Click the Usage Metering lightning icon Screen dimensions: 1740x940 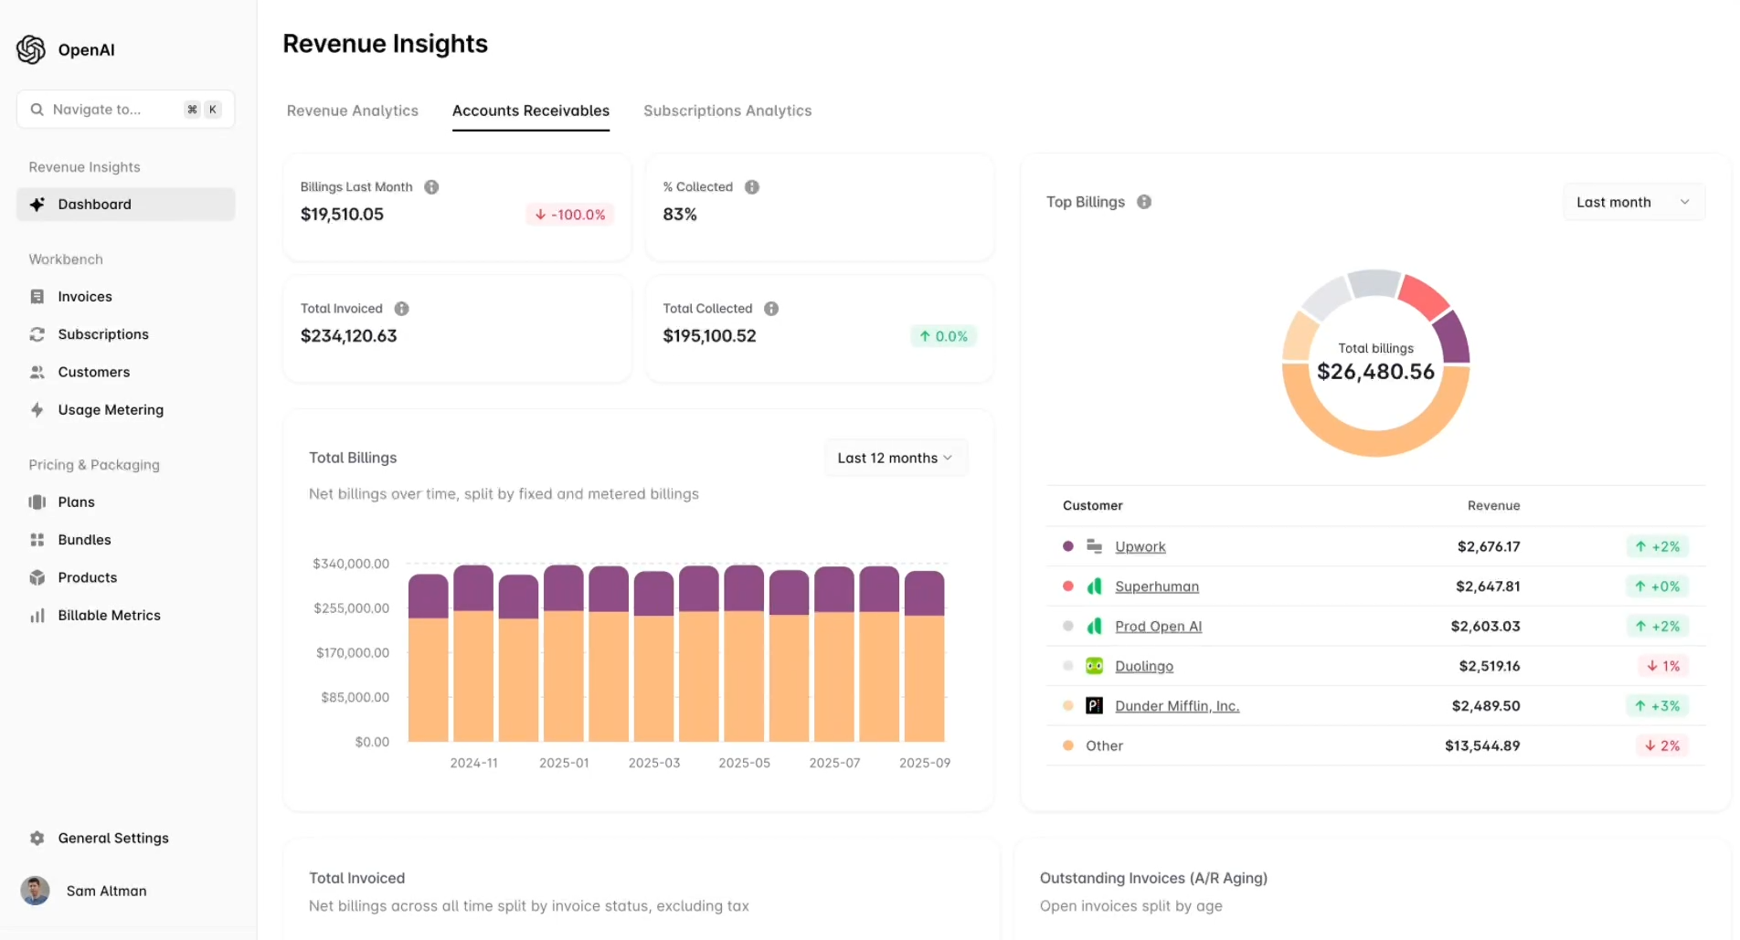(x=37, y=409)
